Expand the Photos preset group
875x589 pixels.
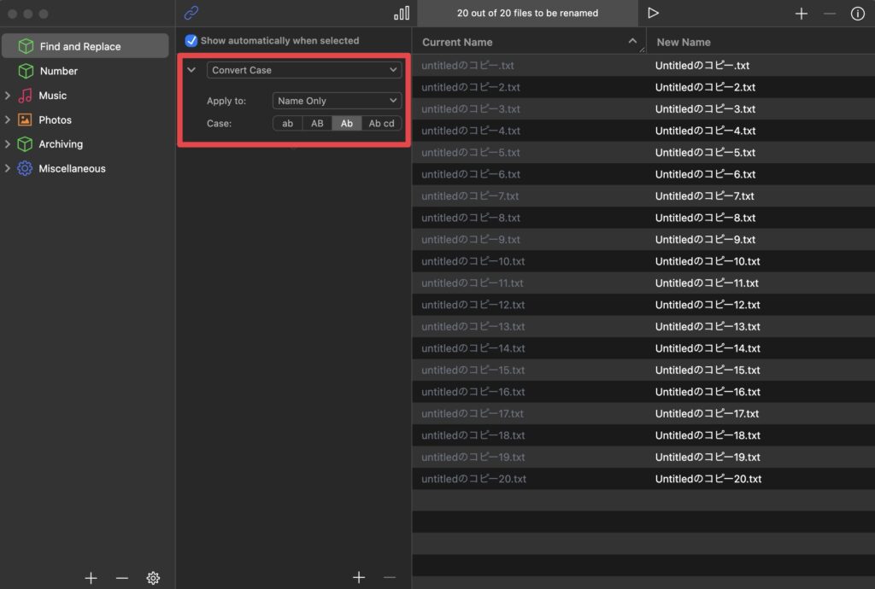8,120
